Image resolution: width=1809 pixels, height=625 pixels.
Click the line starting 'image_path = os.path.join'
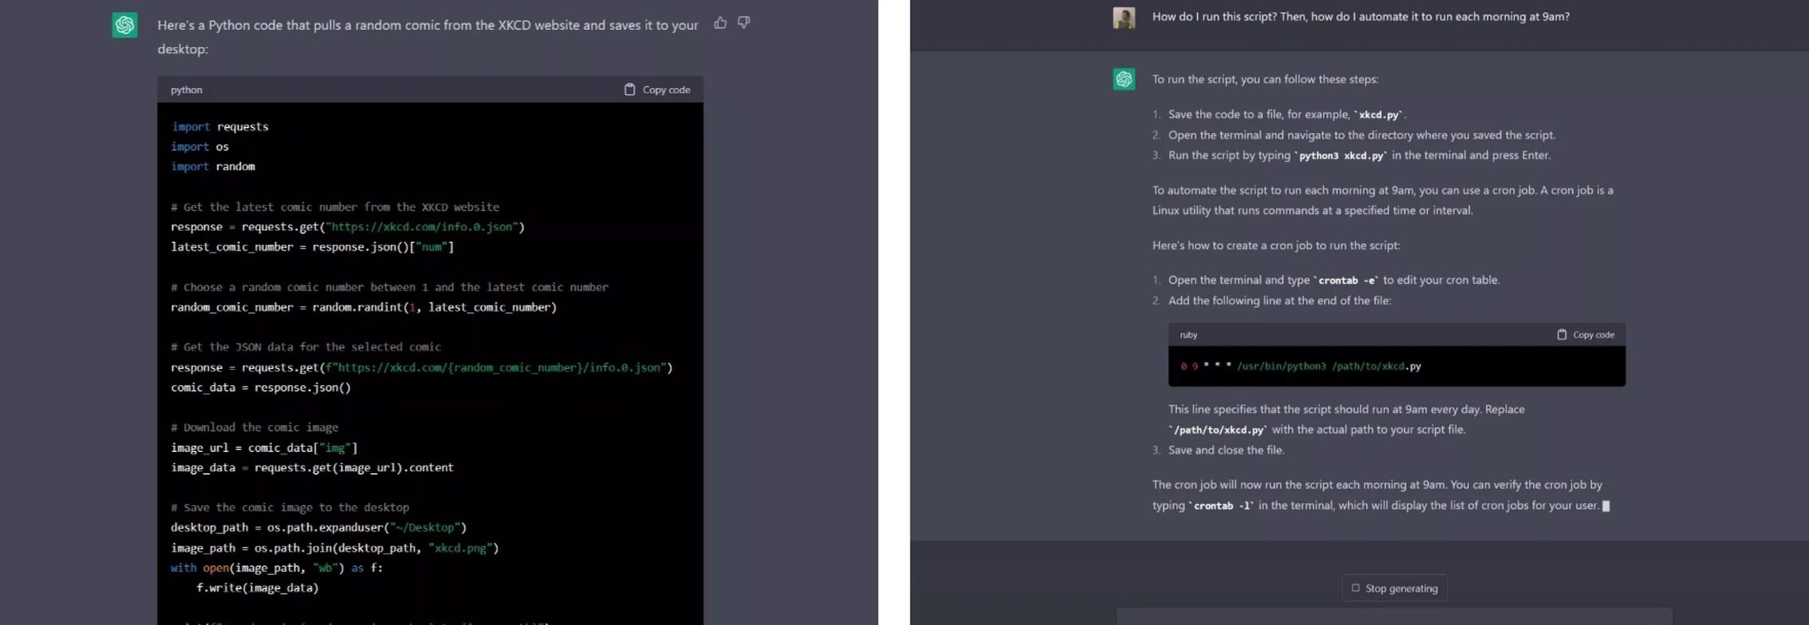335,548
